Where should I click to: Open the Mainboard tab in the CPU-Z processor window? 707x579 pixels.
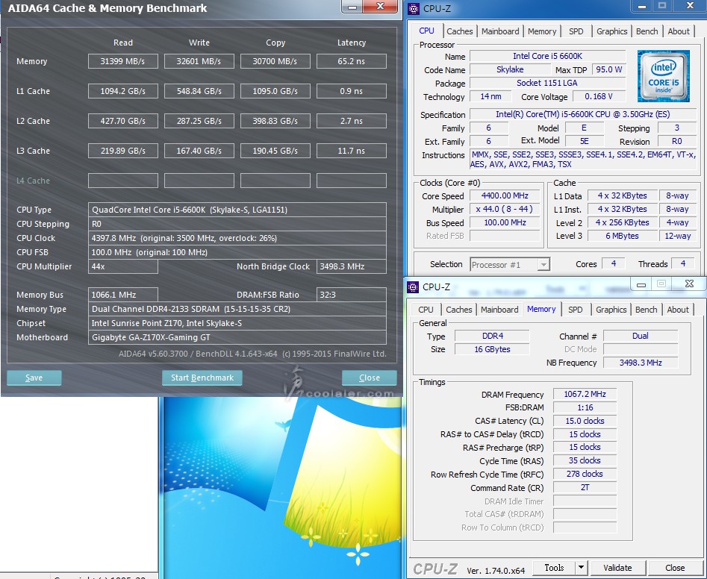click(x=500, y=31)
